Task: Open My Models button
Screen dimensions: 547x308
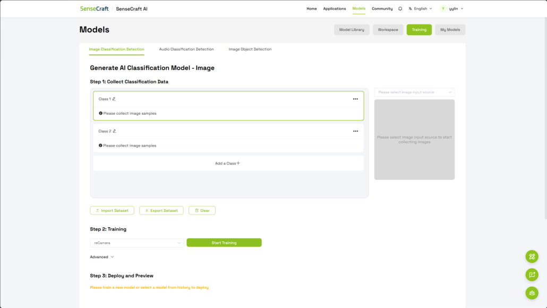Action: tap(450, 30)
